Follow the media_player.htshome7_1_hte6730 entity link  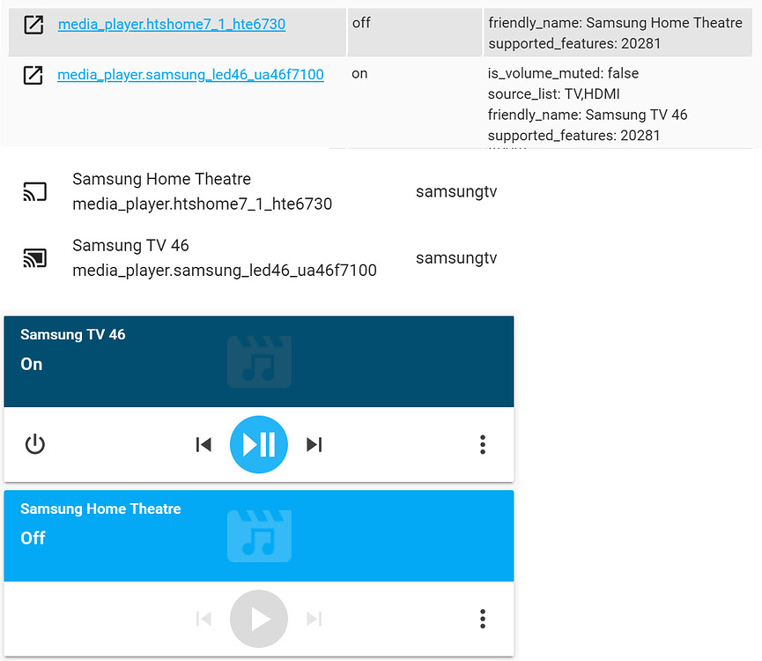[172, 24]
